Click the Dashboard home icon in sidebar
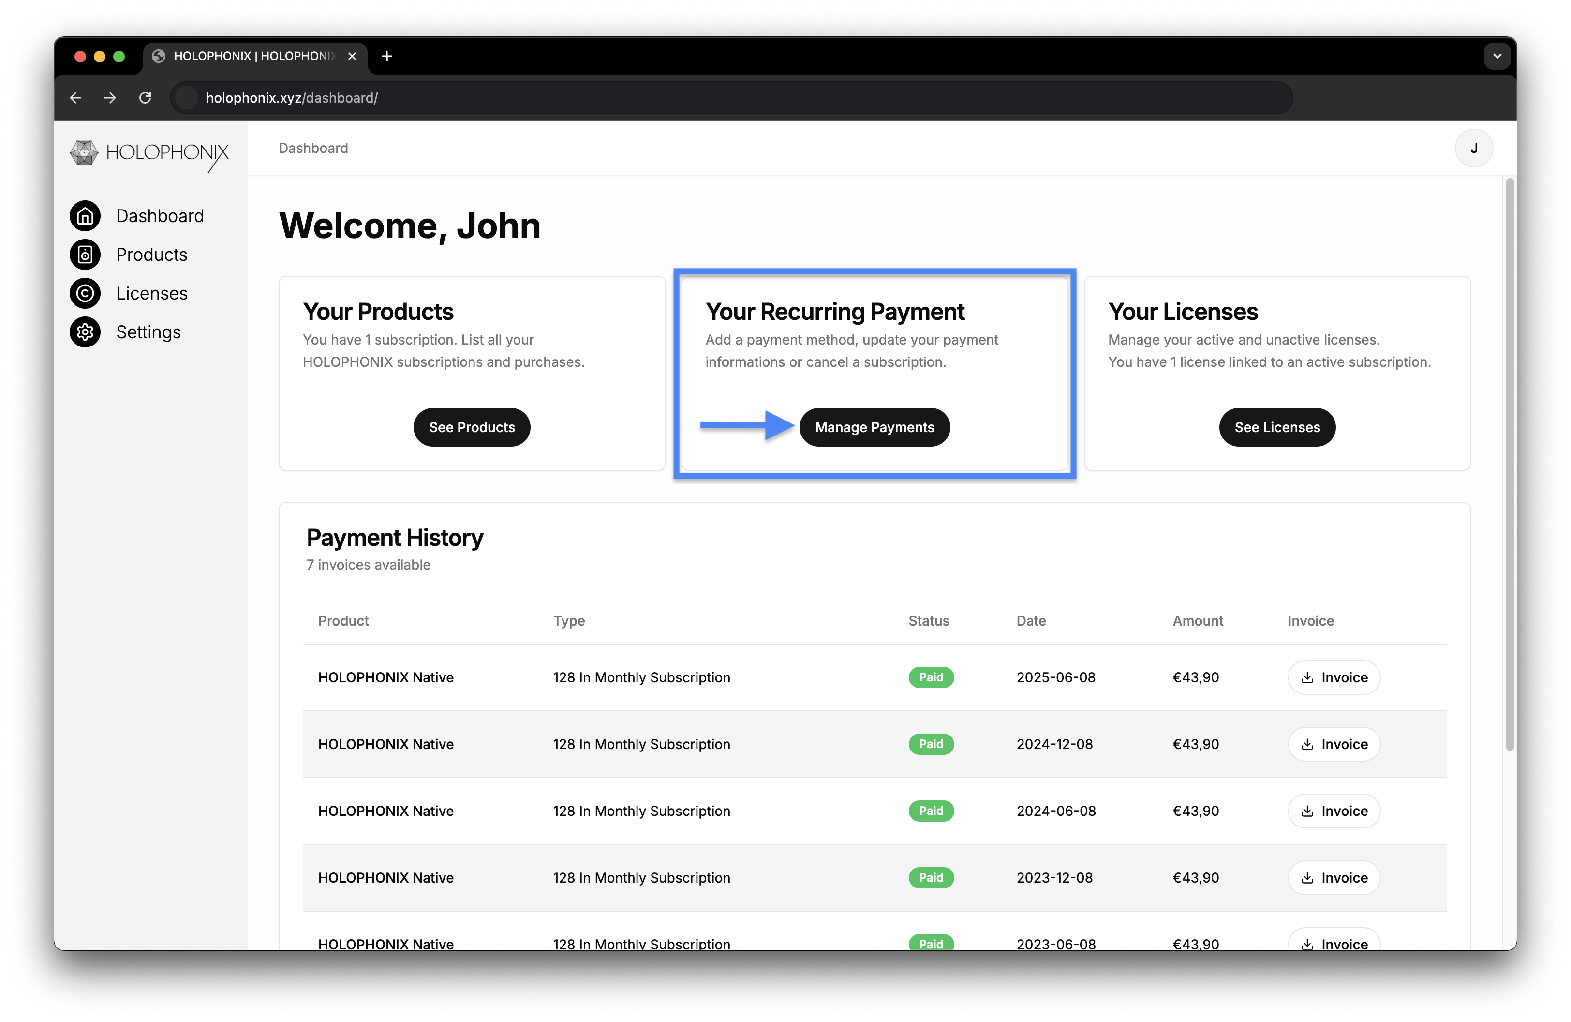1571x1022 pixels. [85, 216]
